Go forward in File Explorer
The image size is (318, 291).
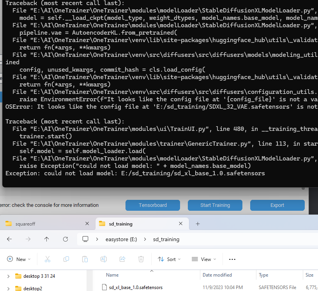click(x=28, y=239)
